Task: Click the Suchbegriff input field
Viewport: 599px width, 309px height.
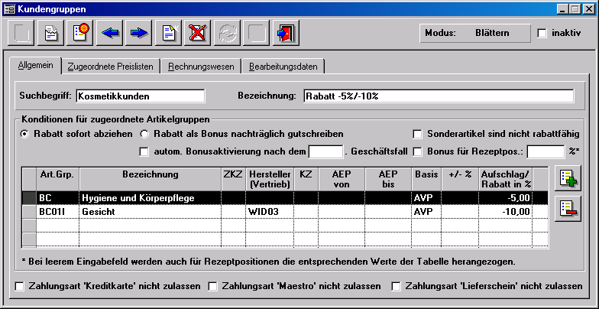Action: point(141,96)
